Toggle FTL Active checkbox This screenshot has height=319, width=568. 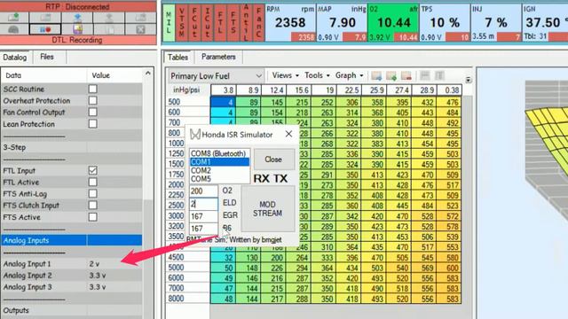[92, 182]
